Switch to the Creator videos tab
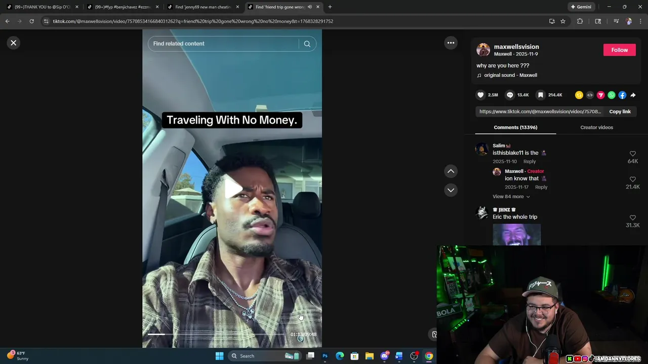This screenshot has height=364, width=648. click(596, 127)
